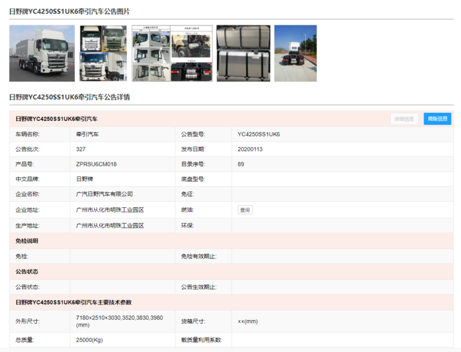The width and height of the screenshot is (461, 352).
Task: Open the four-cab comparison photo thumbnail
Action: [x=103, y=53]
